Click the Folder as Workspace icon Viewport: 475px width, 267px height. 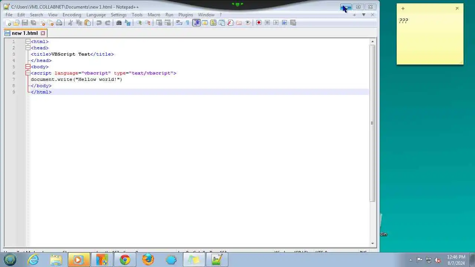coord(239,23)
